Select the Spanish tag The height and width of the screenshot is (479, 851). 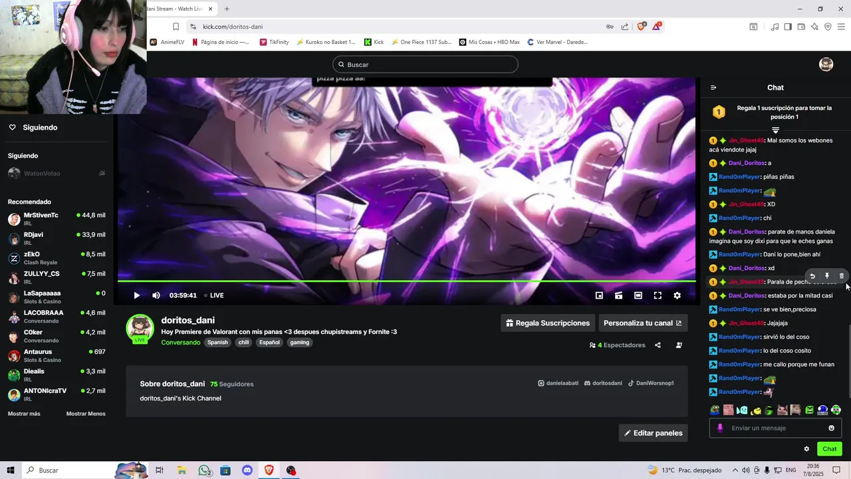point(217,343)
